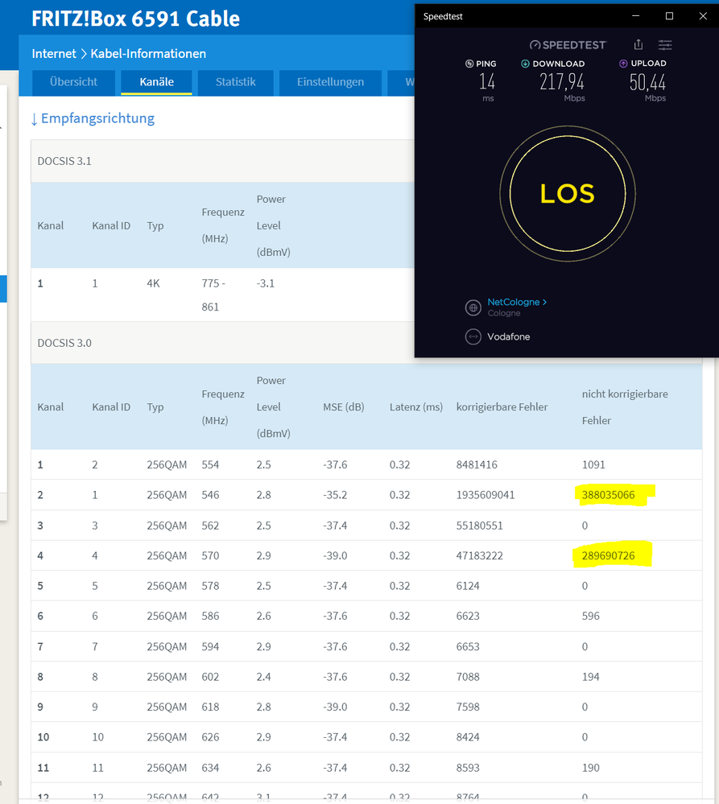This screenshot has width=719, height=804.
Task: Click highlighted error value 388035066
Action: [x=608, y=495]
